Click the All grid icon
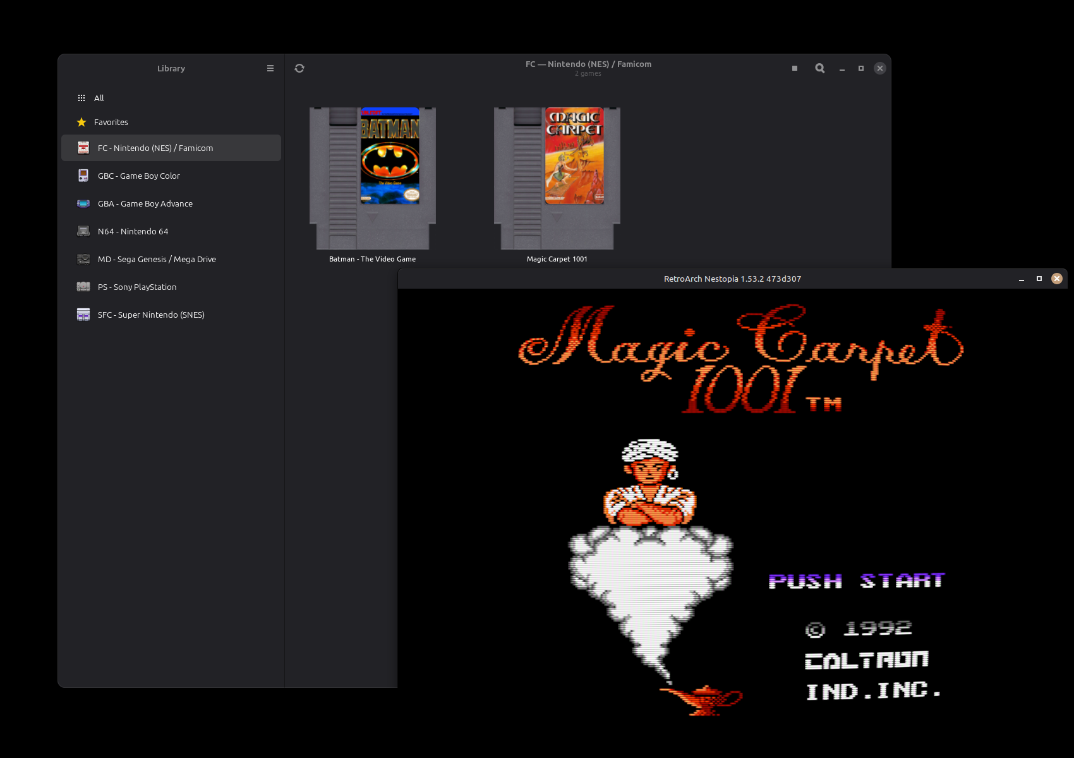 pos(81,98)
